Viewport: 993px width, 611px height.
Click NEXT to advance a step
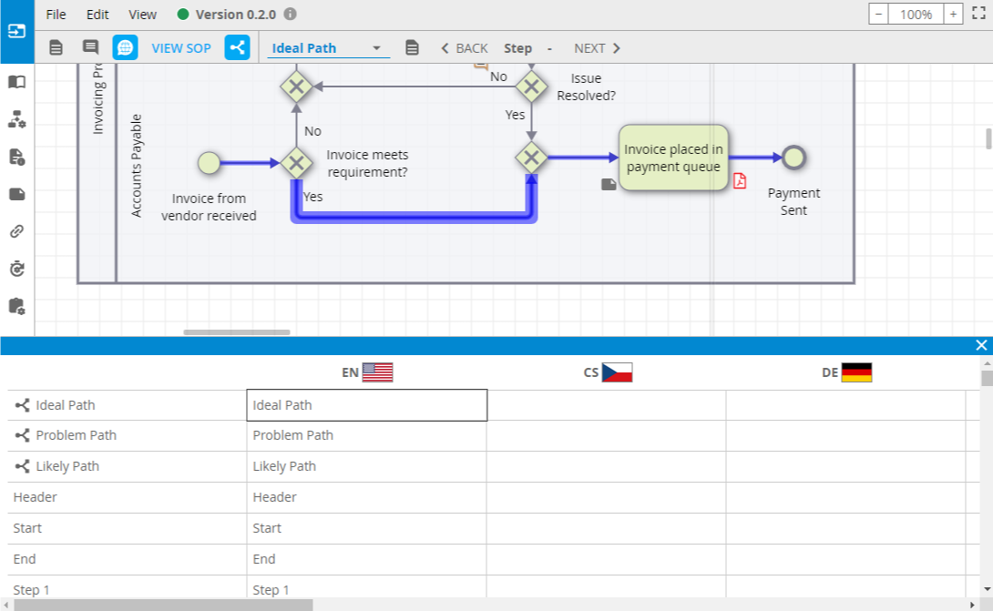[597, 48]
